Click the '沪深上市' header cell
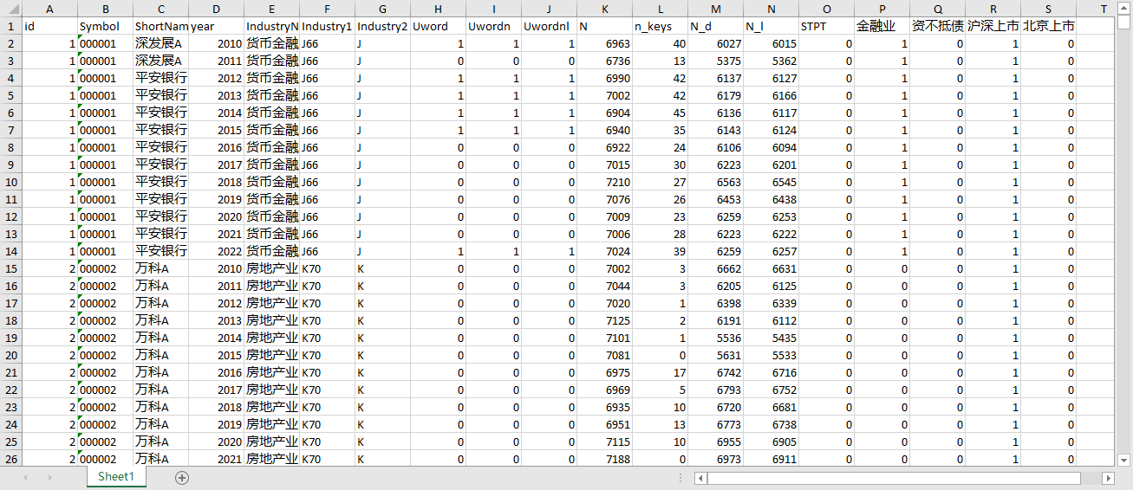Image resolution: width=1133 pixels, height=490 pixels. click(x=993, y=26)
